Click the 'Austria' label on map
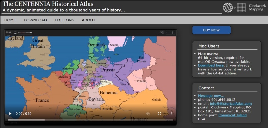The image size is (268, 128). coord(107,109)
